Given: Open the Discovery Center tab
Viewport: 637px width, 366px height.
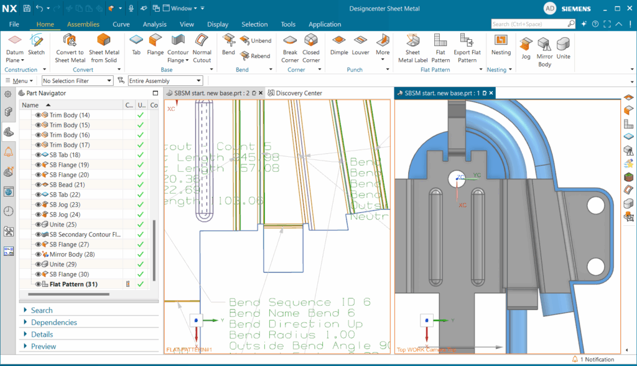Looking at the screenshot, I should [x=299, y=93].
